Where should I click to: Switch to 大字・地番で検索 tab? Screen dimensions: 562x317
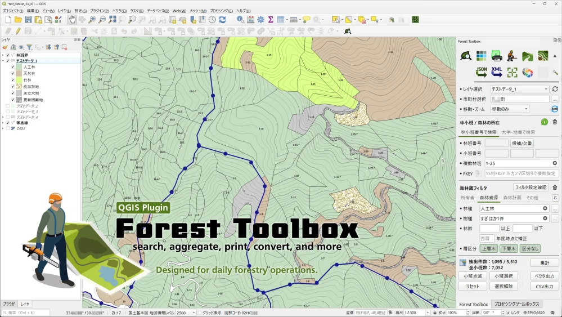(x=518, y=132)
